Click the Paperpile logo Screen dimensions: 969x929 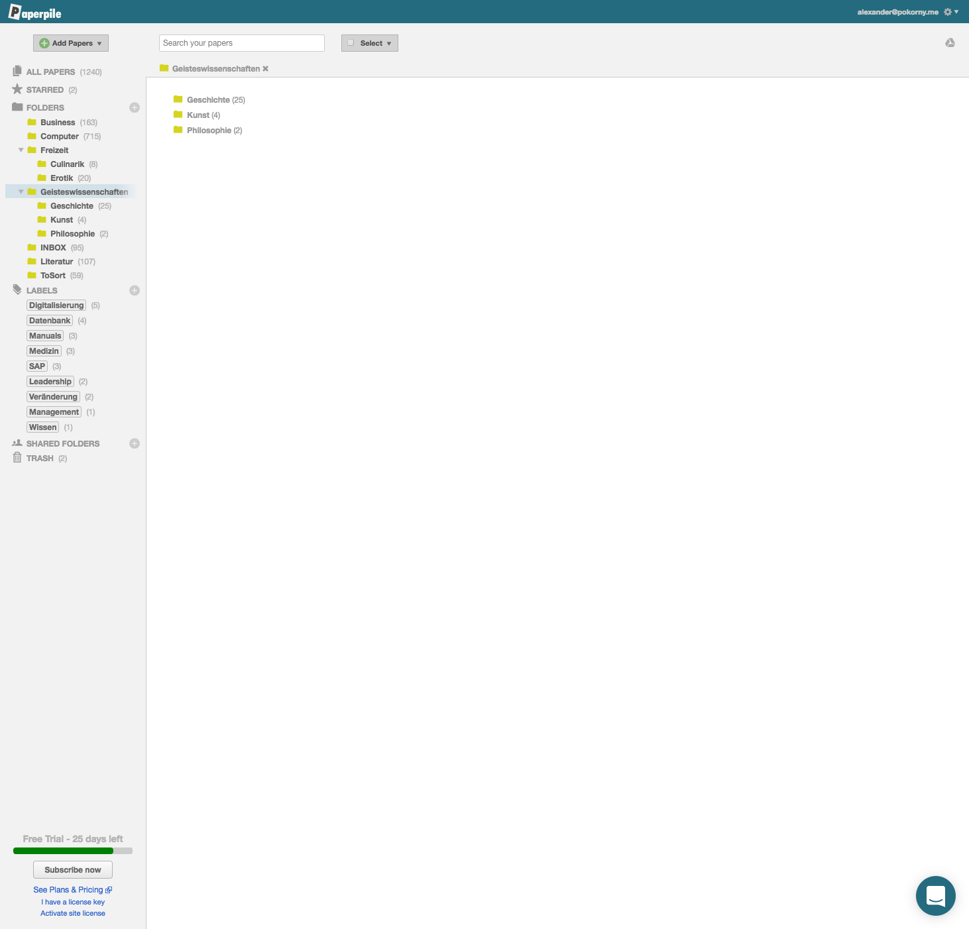pyautogui.click(x=34, y=12)
